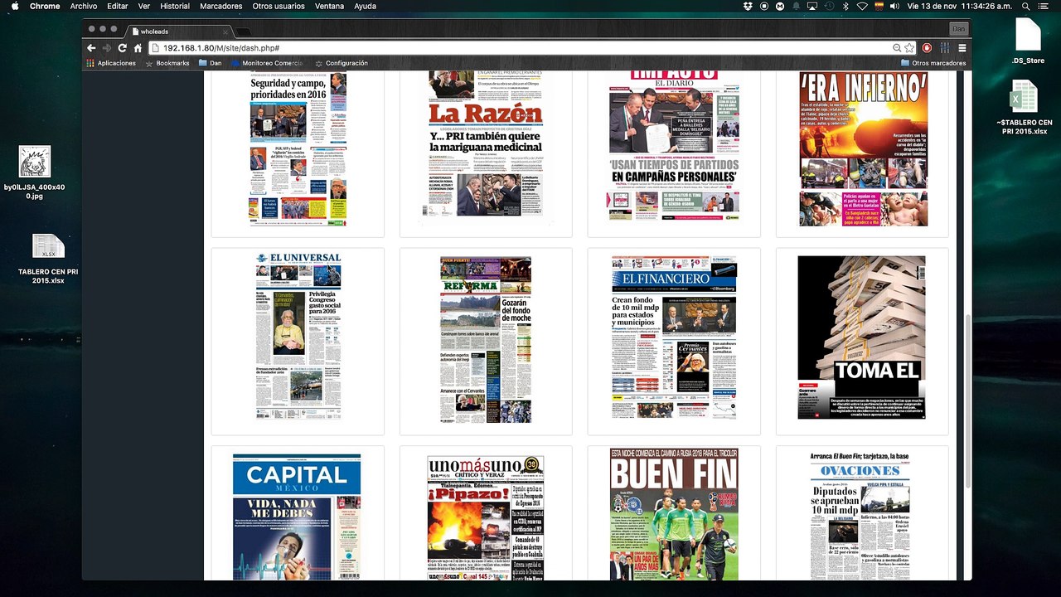Open the Bookmarks bookmark folder
Viewport: 1061px width, 597px height.
167,63
